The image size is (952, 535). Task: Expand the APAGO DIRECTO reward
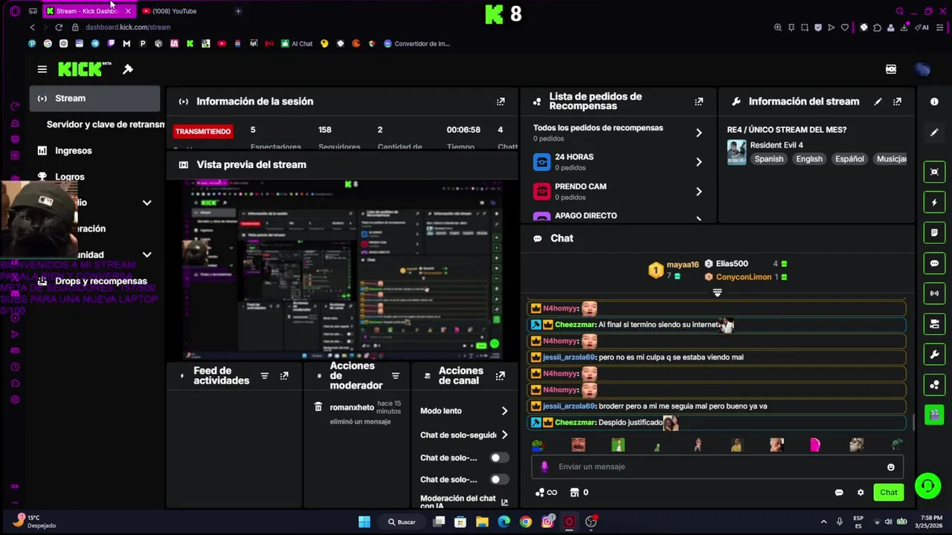(x=698, y=218)
